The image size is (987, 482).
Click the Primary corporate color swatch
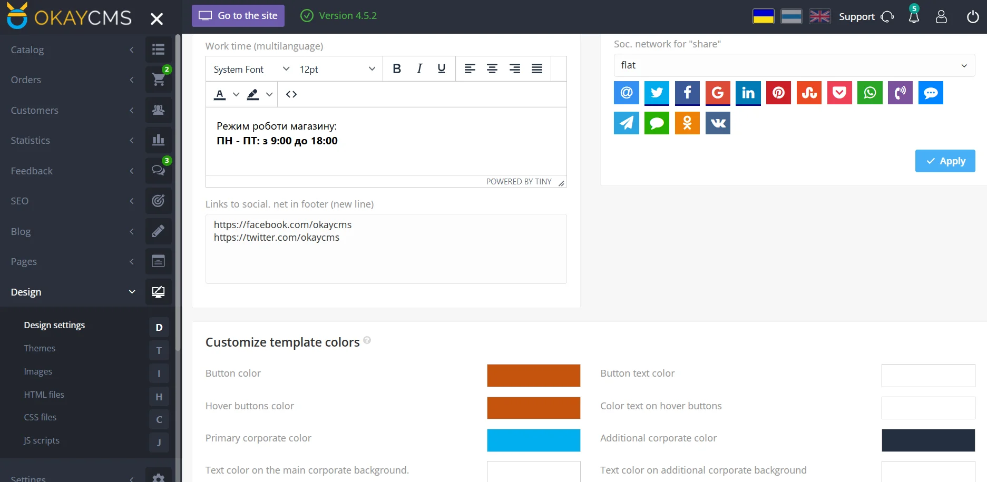533,440
